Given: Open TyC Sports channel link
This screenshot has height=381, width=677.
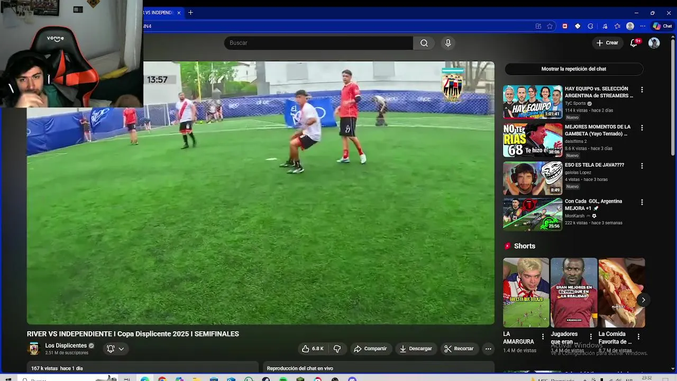Looking at the screenshot, I should (x=575, y=104).
